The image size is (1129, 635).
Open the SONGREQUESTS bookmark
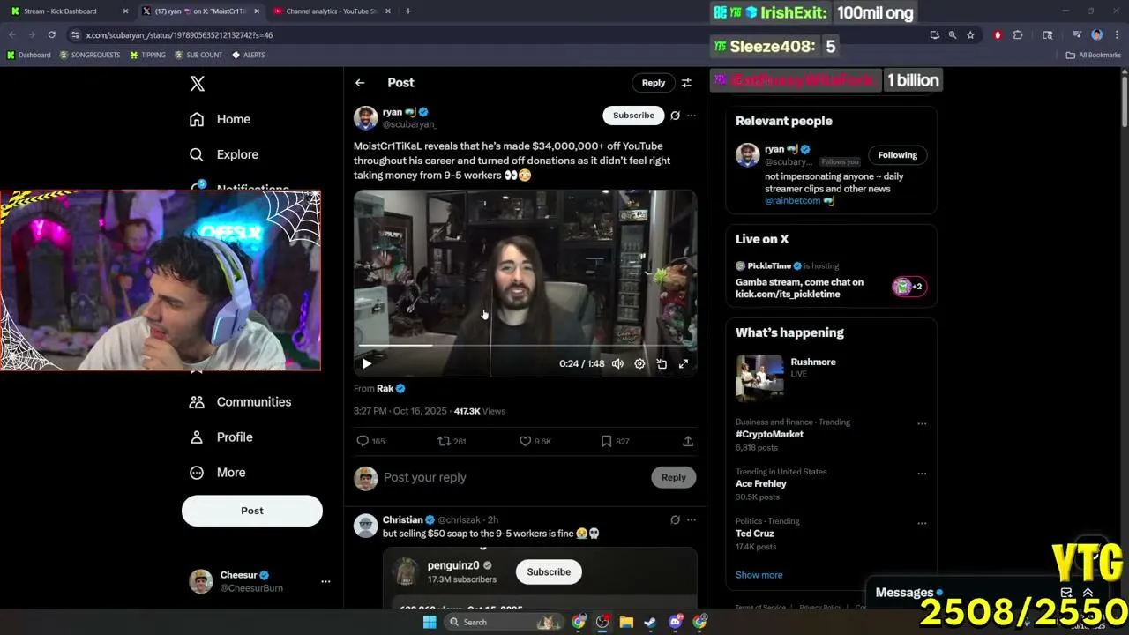coord(90,55)
